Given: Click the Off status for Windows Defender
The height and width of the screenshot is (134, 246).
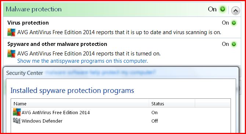Looking at the screenshot, I should tap(155, 121).
